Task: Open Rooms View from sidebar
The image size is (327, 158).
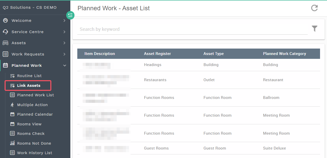Action: click(29, 124)
